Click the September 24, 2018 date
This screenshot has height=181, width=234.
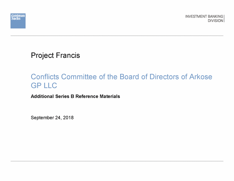[x=52, y=117]
